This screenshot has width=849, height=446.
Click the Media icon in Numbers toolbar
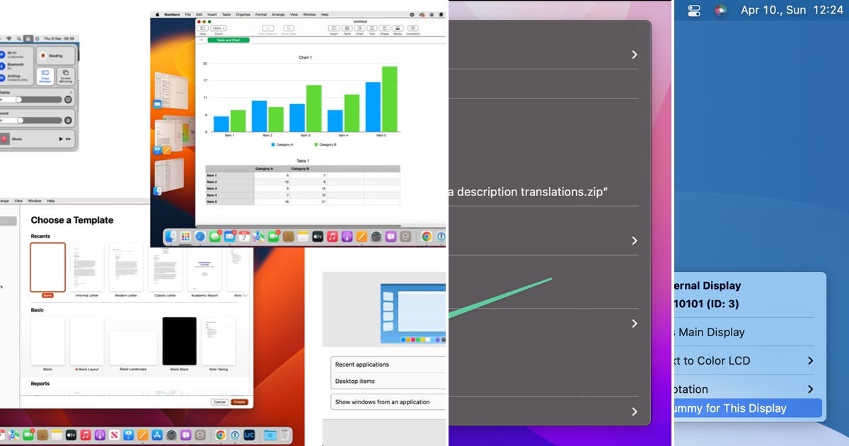point(396,28)
